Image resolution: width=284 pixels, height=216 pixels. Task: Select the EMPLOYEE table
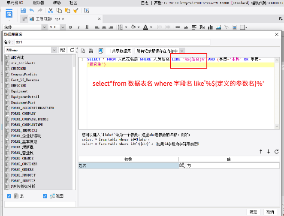pos(18,85)
